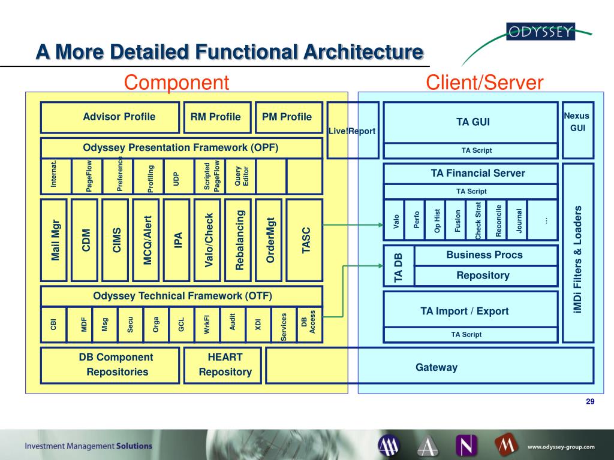The height and width of the screenshot is (460, 614).
Task: Select the CBI box
Action: tap(53, 325)
